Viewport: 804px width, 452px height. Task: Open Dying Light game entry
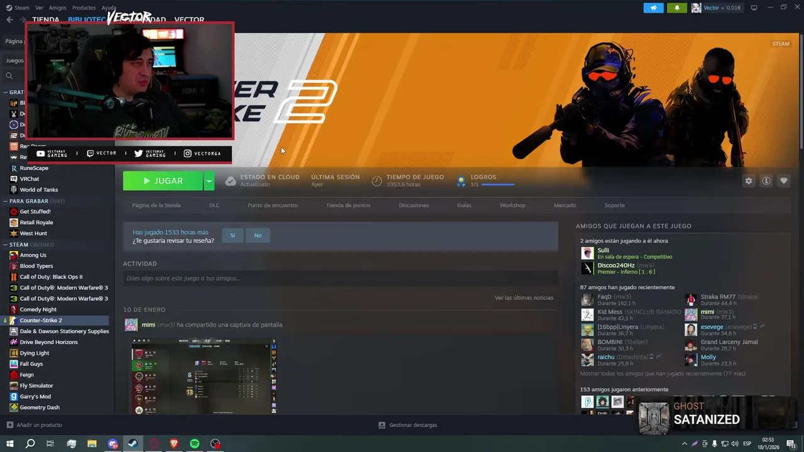(35, 353)
